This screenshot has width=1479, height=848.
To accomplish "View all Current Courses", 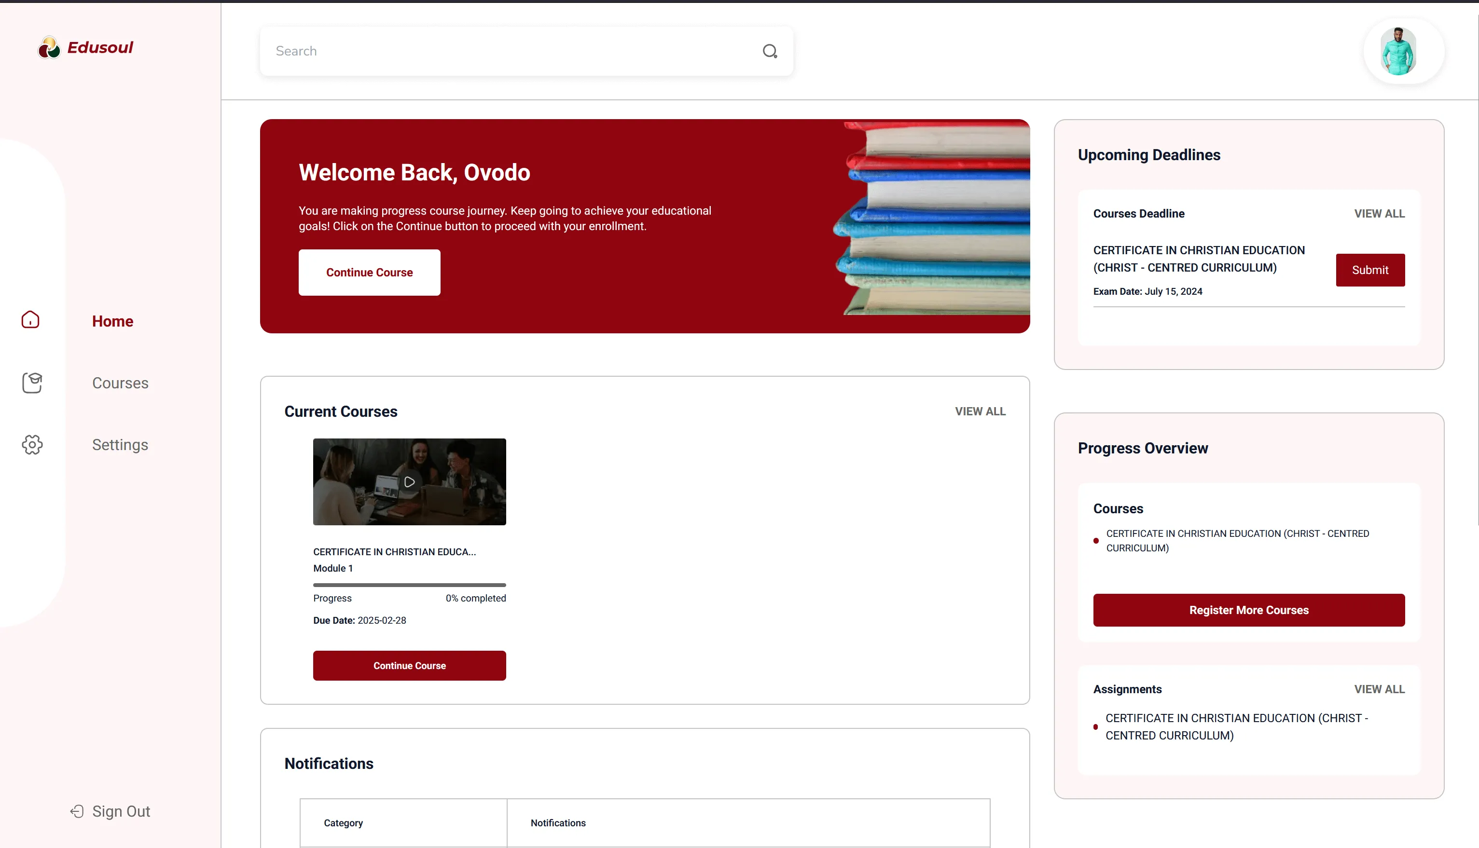I will [x=980, y=411].
